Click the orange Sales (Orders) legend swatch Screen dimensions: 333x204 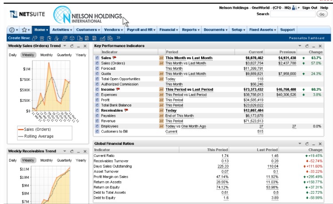20,129
